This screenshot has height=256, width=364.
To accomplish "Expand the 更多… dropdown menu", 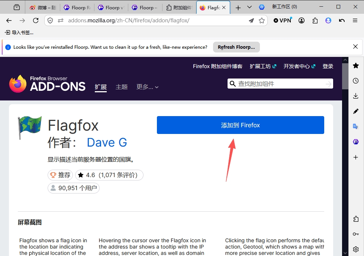I will click(x=147, y=87).
